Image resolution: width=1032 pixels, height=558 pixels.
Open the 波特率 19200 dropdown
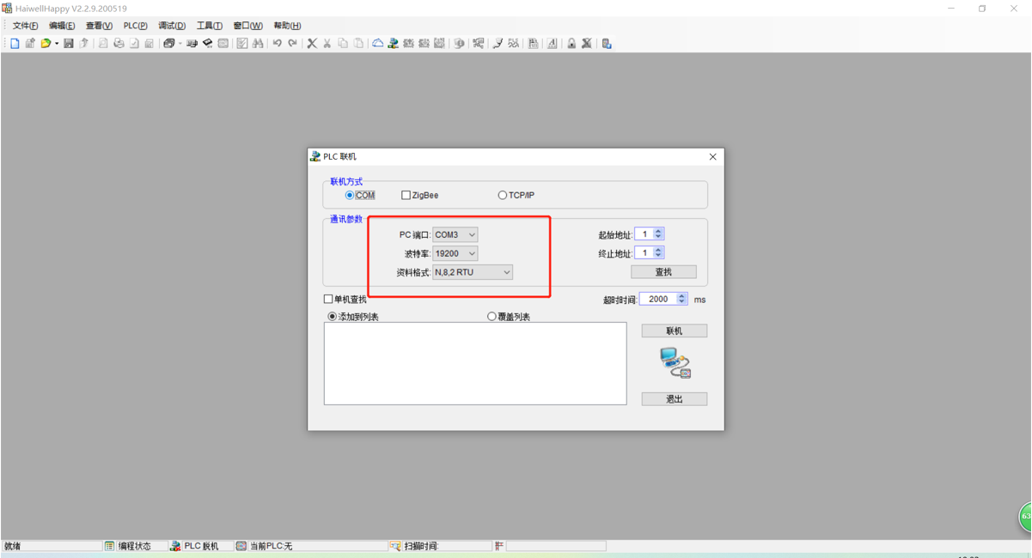point(455,253)
